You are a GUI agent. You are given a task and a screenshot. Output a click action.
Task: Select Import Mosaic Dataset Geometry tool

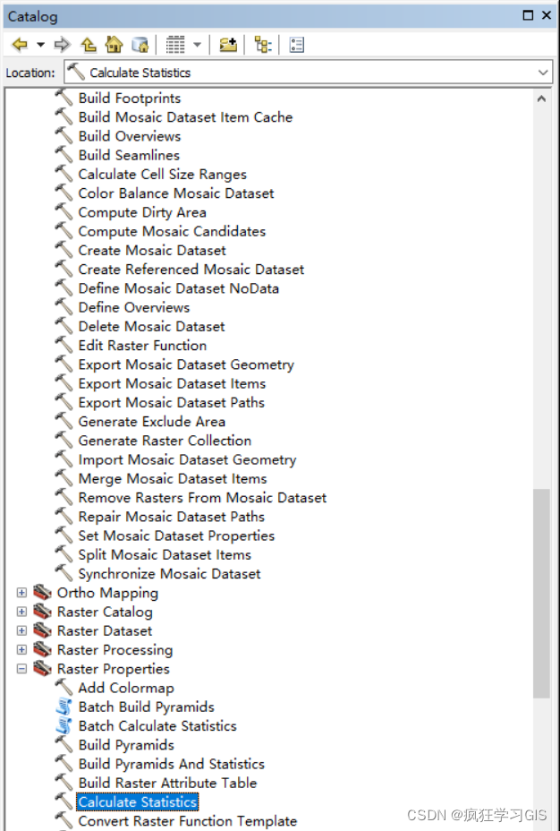[x=187, y=459]
